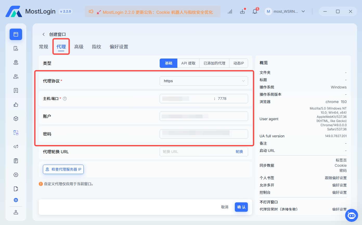Click the v 2.2.0 version badge
The height and width of the screenshot is (225, 362).
pyautogui.click(x=65, y=11)
